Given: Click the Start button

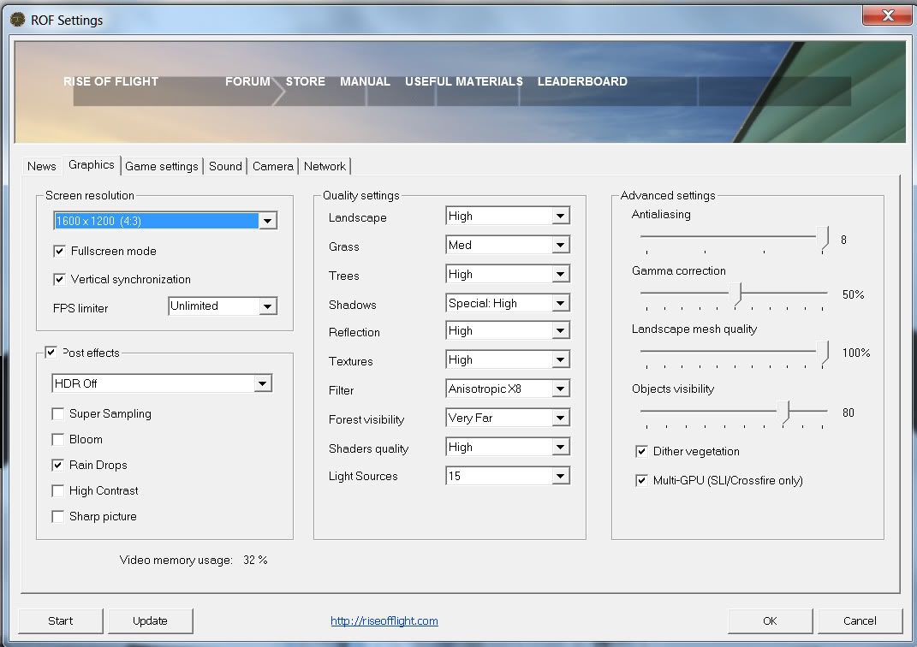Looking at the screenshot, I should click(61, 620).
